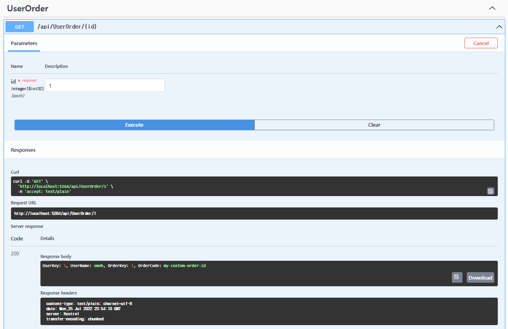Click the 'Curl' label
The image size is (508, 329).
click(15, 172)
